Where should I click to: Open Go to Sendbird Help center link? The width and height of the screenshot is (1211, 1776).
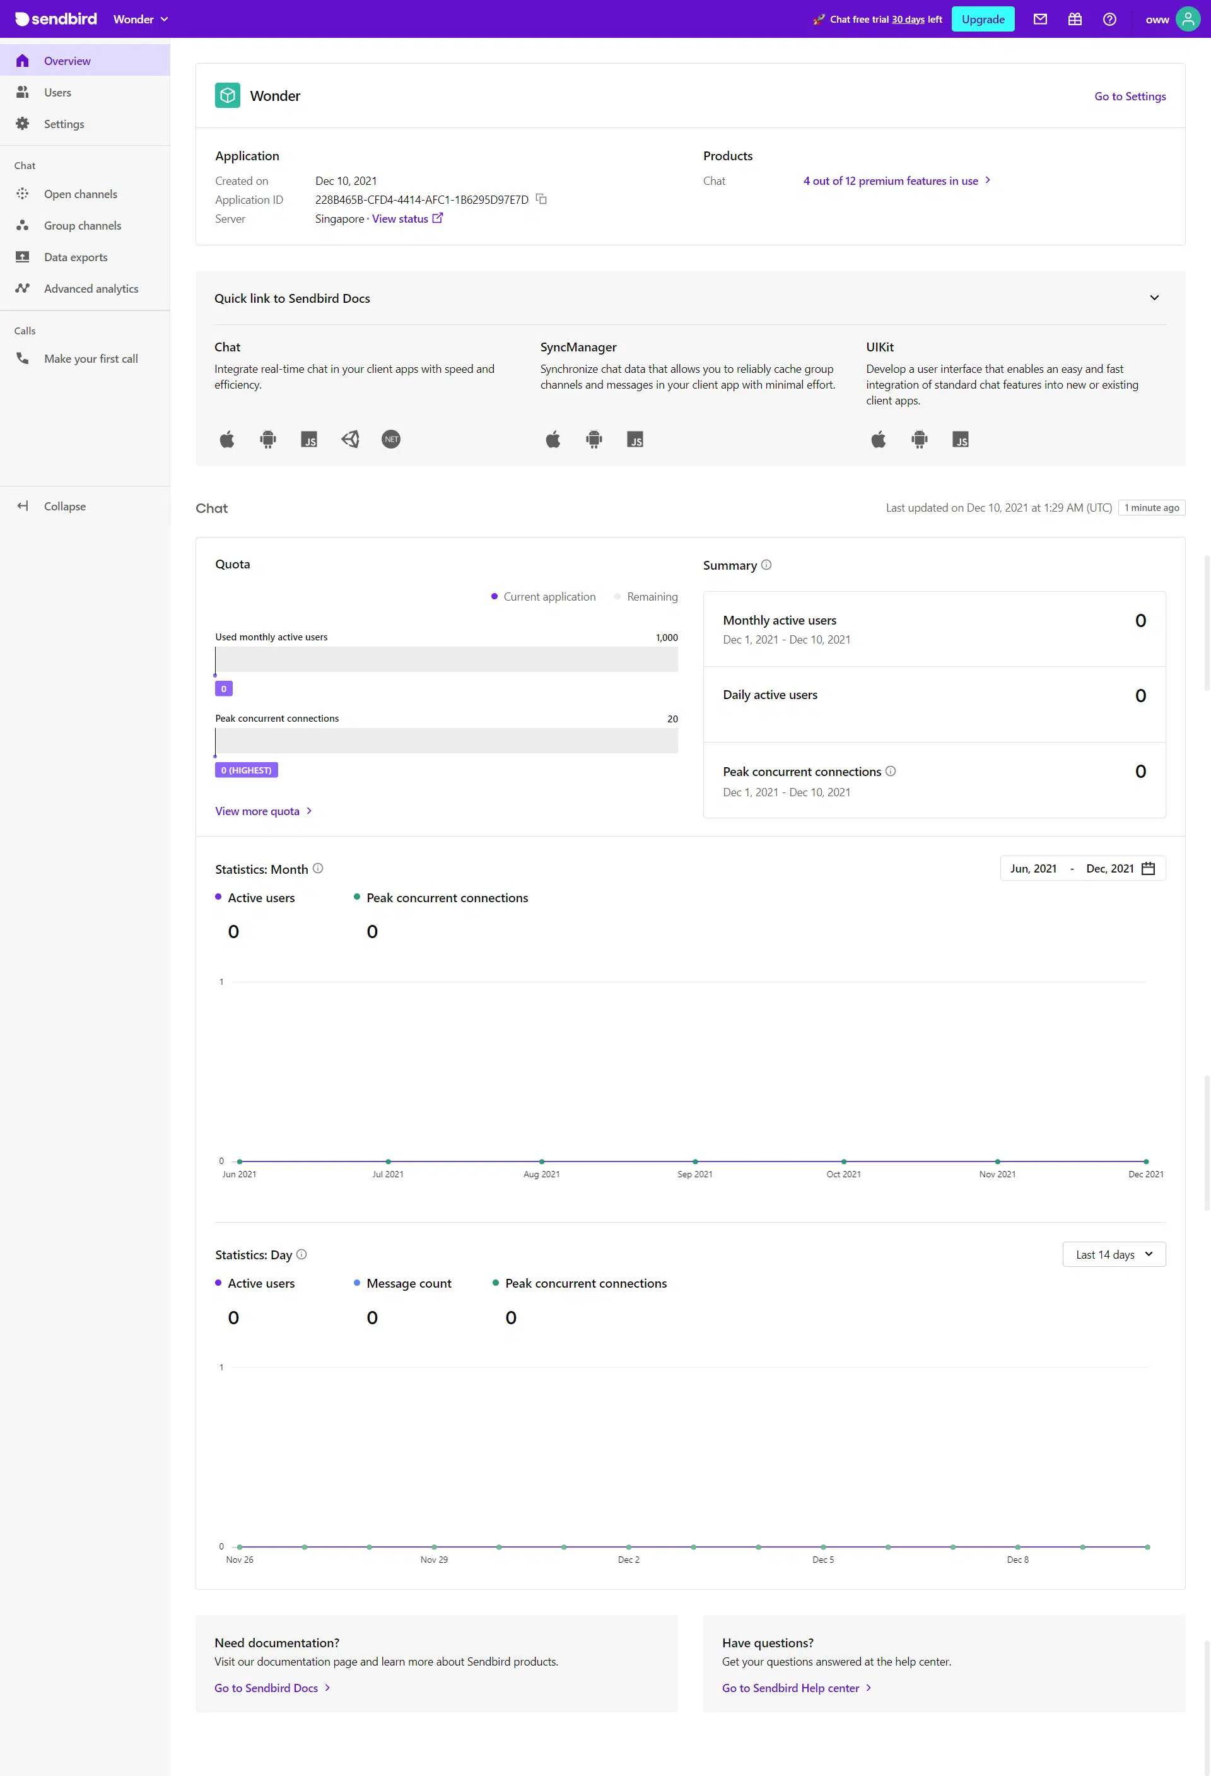coord(797,1687)
